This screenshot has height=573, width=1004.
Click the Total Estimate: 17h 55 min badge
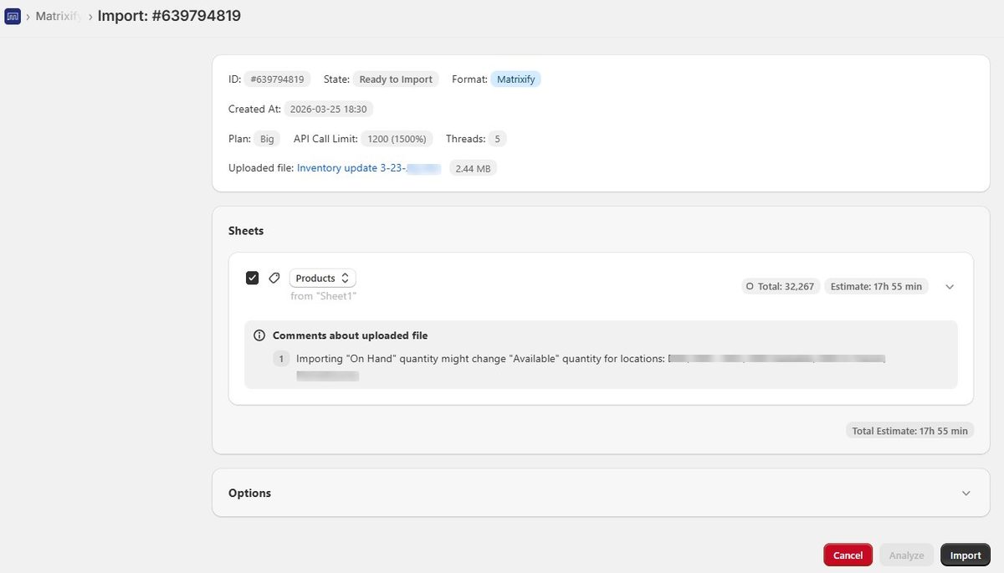coord(909,431)
